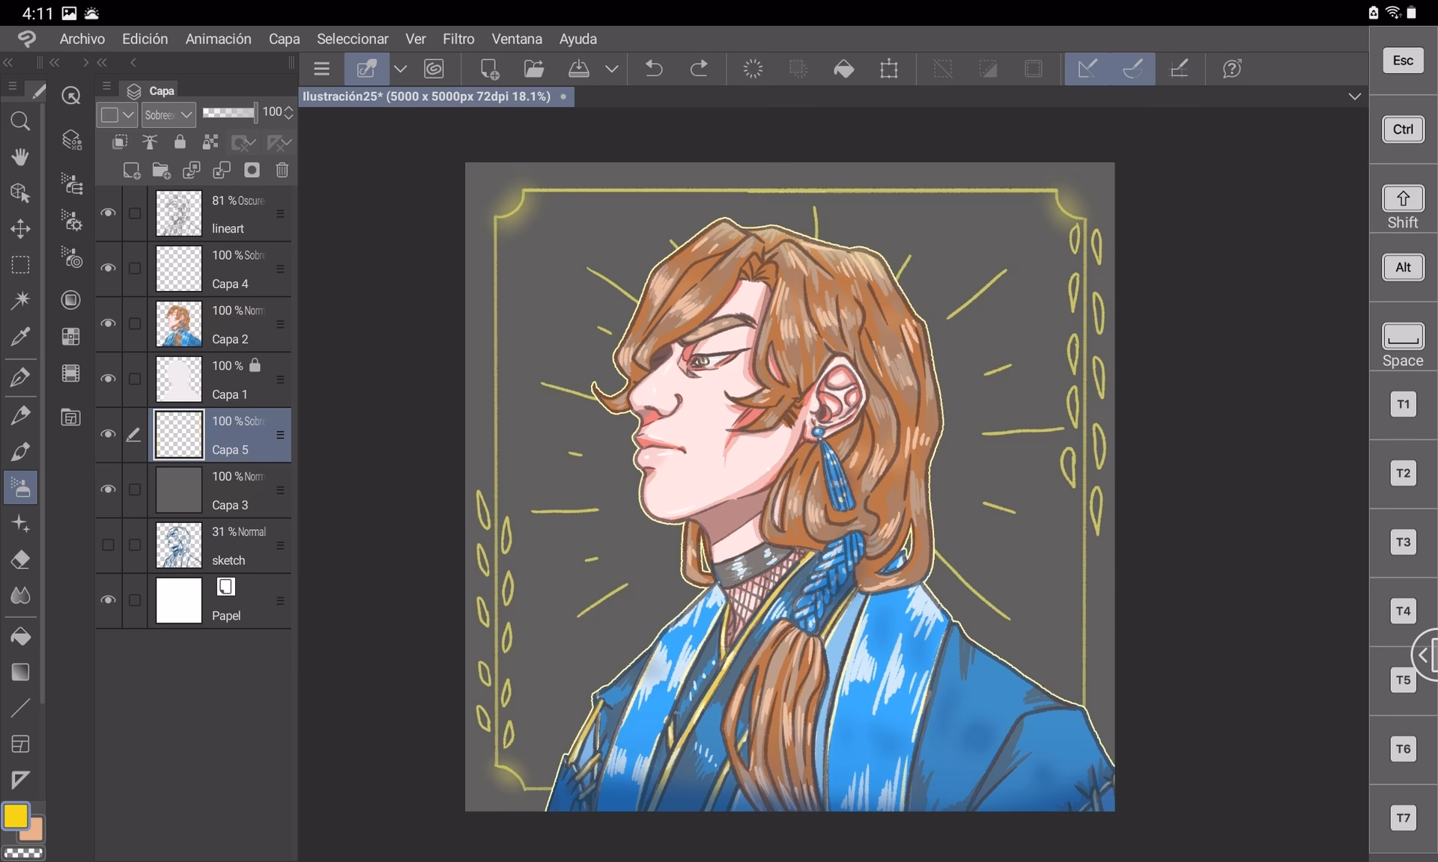Select the Hand pan tool
The height and width of the screenshot is (862, 1438).
pos(20,156)
